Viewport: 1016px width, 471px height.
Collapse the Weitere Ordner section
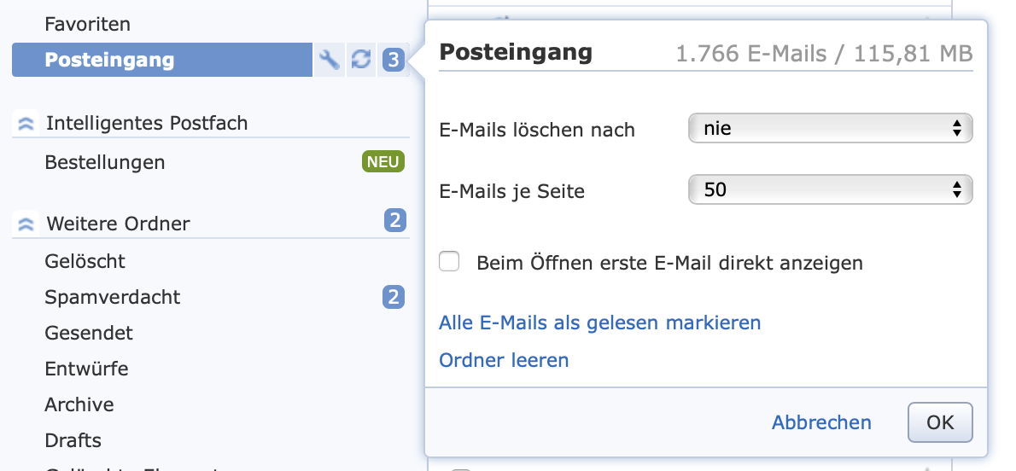(26, 224)
